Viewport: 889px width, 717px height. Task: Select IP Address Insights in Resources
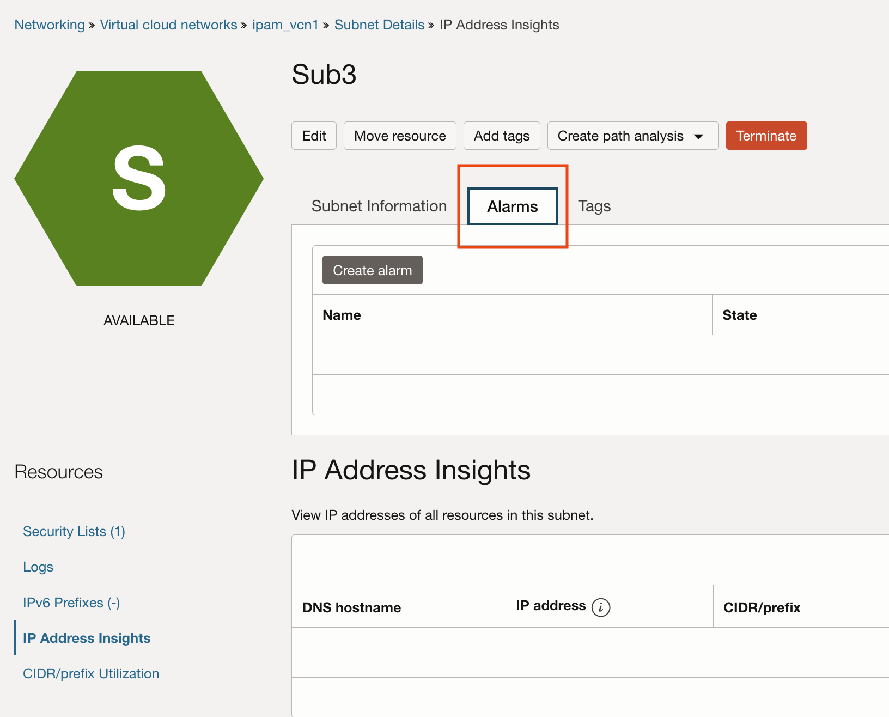click(87, 638)
